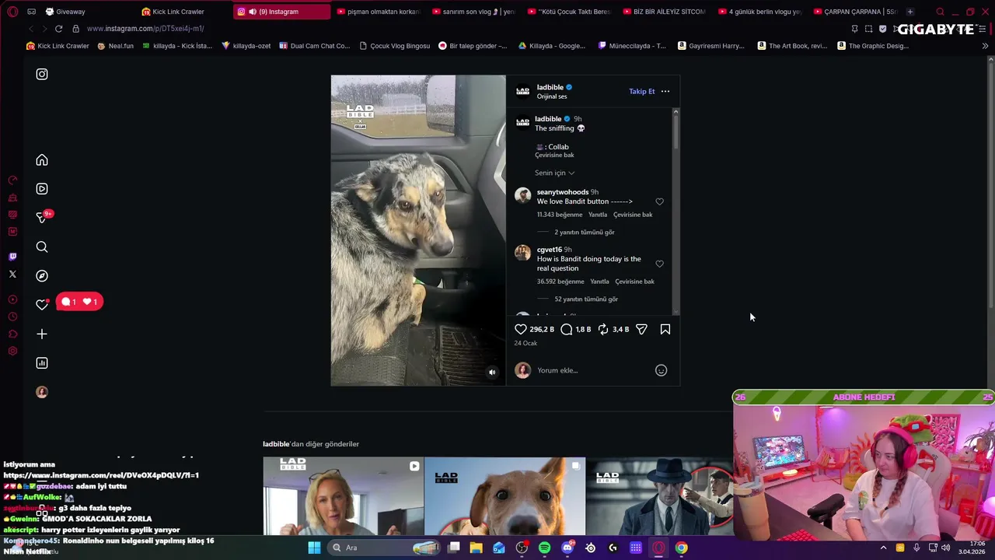Show hidden system tray icons

click(x=883, y=548)
